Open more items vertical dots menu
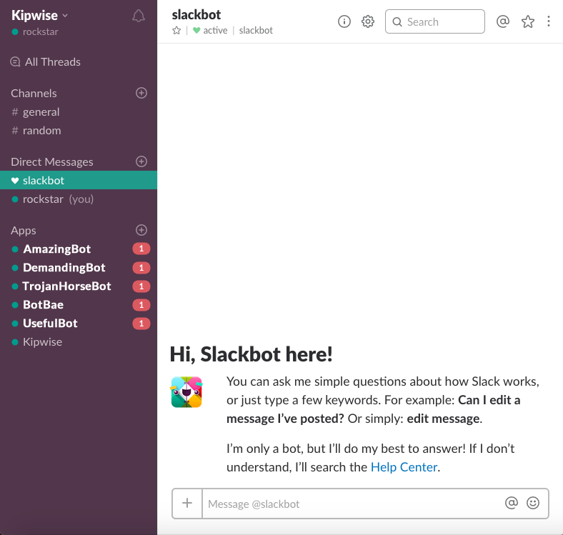 (x=549, y=21)
